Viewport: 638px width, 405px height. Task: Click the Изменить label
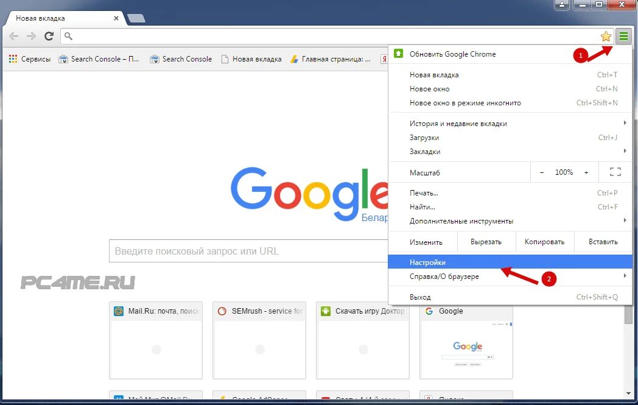[x=426, y=242]
